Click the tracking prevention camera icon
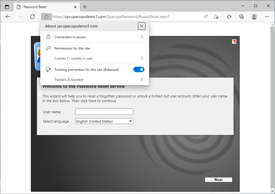Viewport: 275px width, 194px height. (48, 69)
